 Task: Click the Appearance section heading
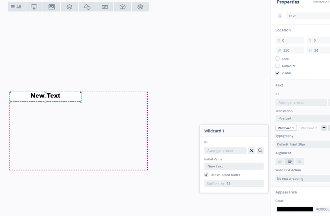click(x=286, y=192)
